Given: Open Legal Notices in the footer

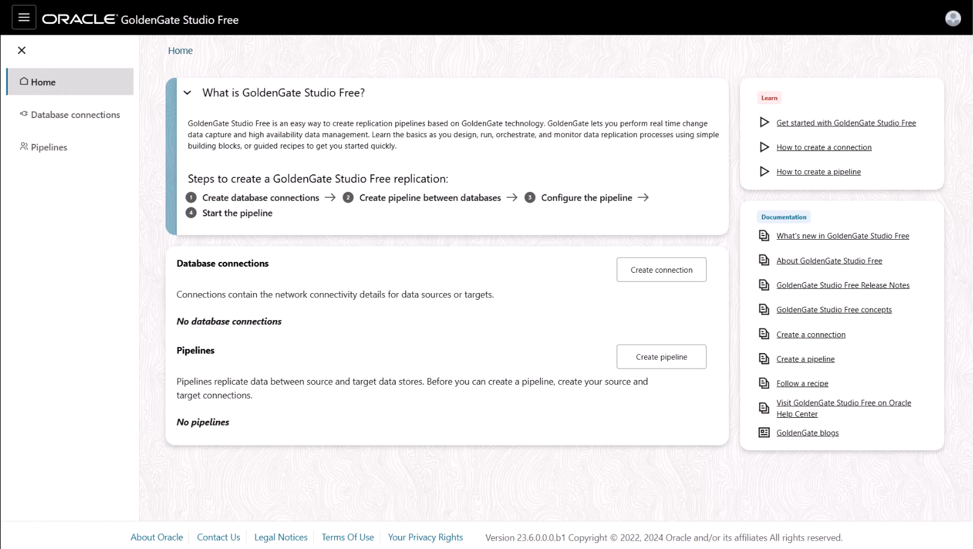Looking at the screenshot, I should pyautogui.click(x=281, y=537).
